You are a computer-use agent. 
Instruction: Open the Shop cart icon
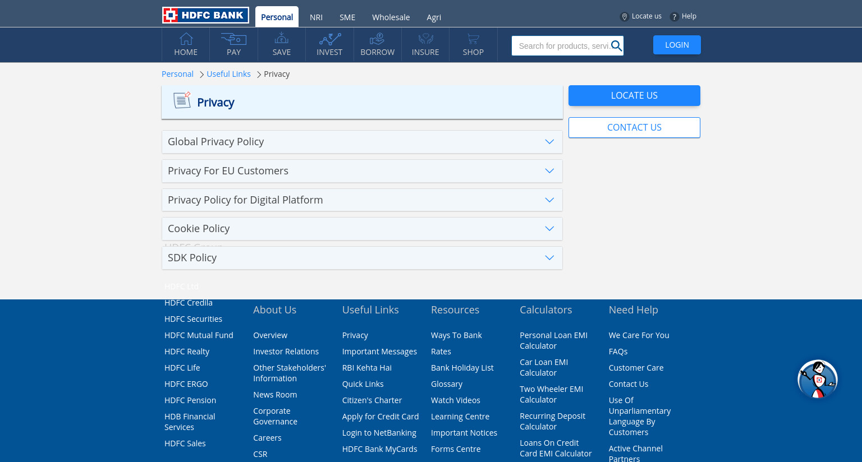473,39
